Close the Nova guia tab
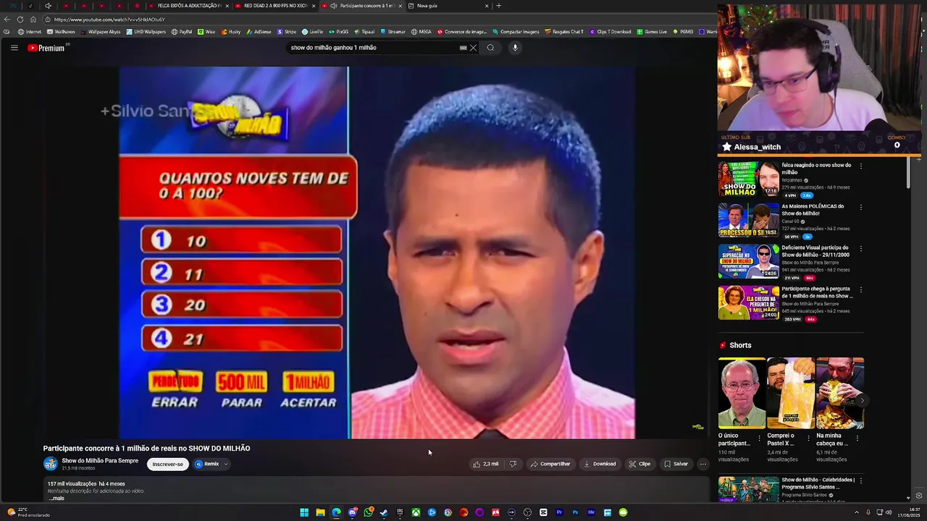The width and height of the screenshot is (927, 521). [x=486, y=6]
